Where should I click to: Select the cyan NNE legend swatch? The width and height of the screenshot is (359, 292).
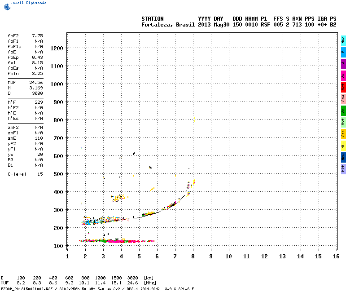click(343, 40)
